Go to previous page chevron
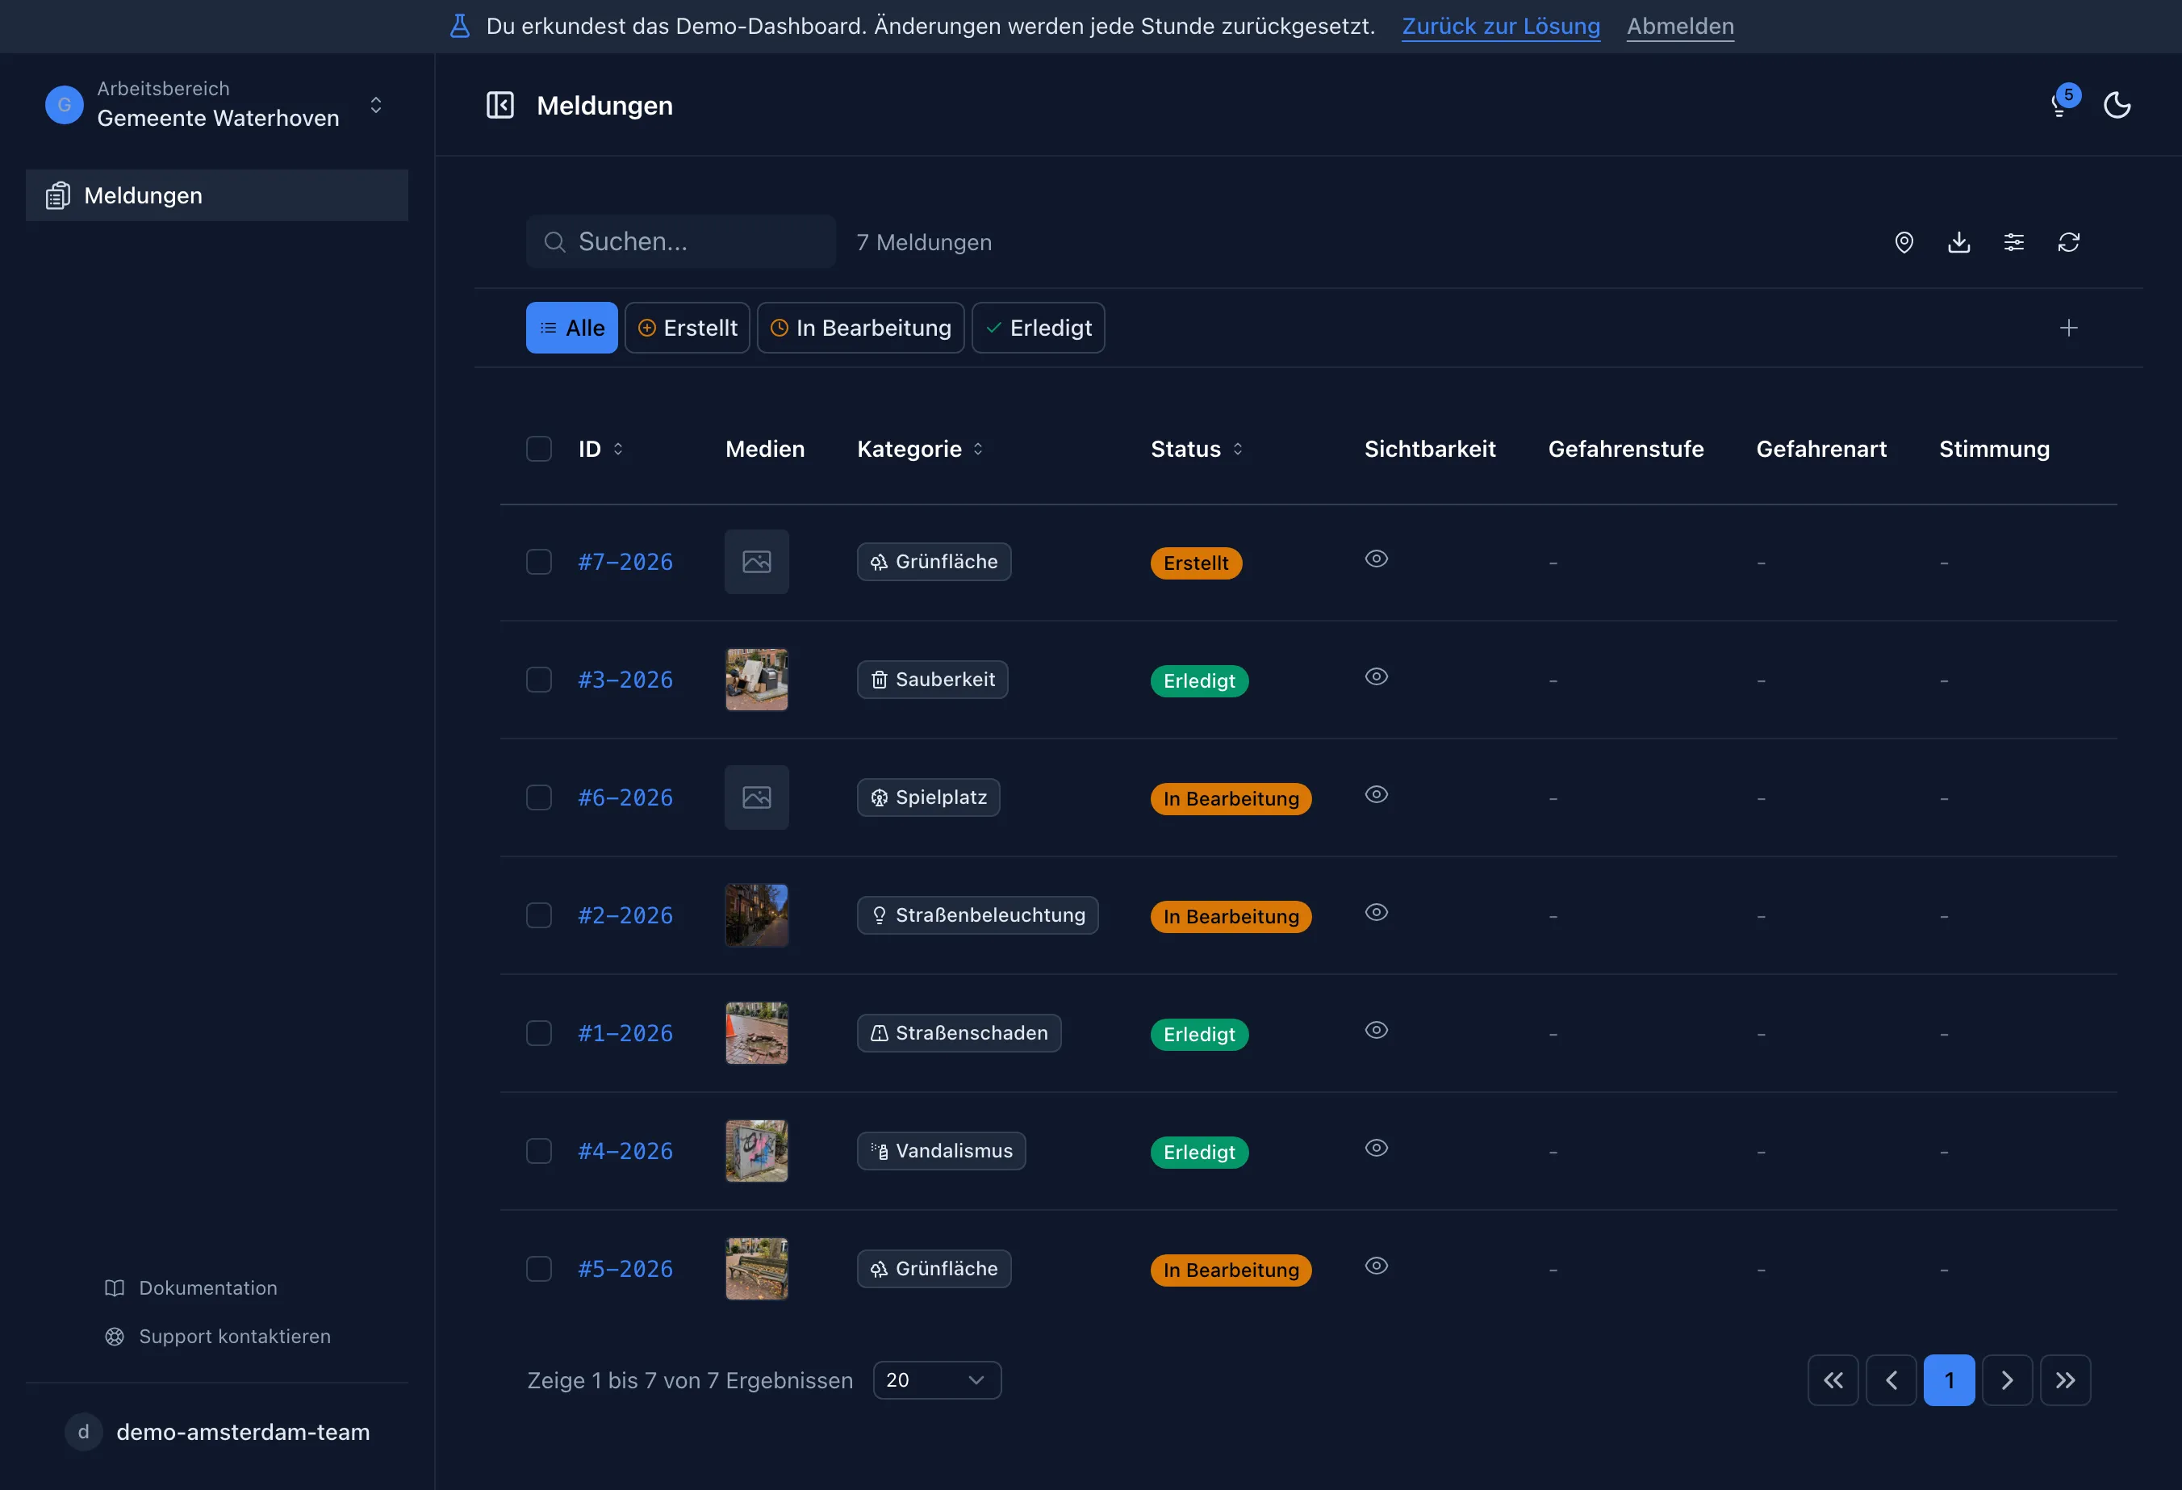Image resolution: width=2182 pixels, height=1490 pixels. tap(1891, 1379)
